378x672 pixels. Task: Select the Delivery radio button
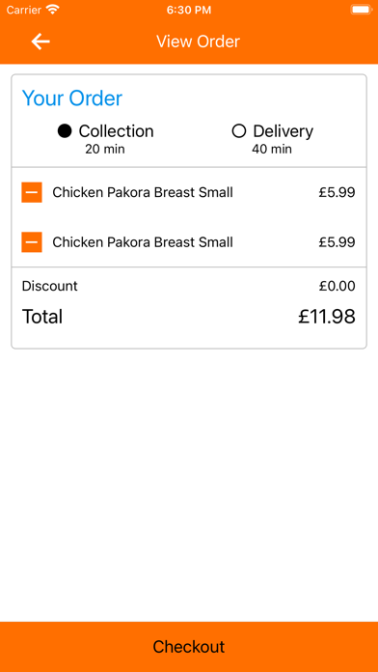239,131
